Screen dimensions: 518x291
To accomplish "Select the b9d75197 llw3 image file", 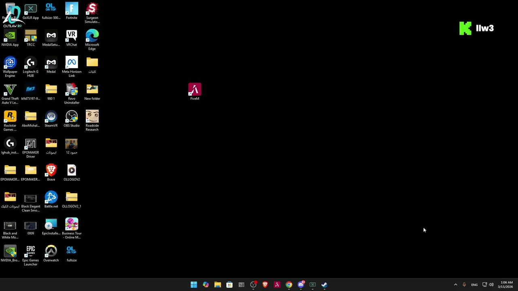I will click(31, 92).
